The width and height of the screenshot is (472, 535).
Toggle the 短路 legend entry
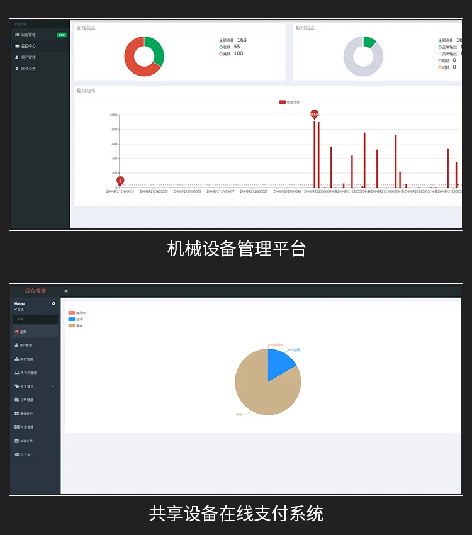click(444, 60)
